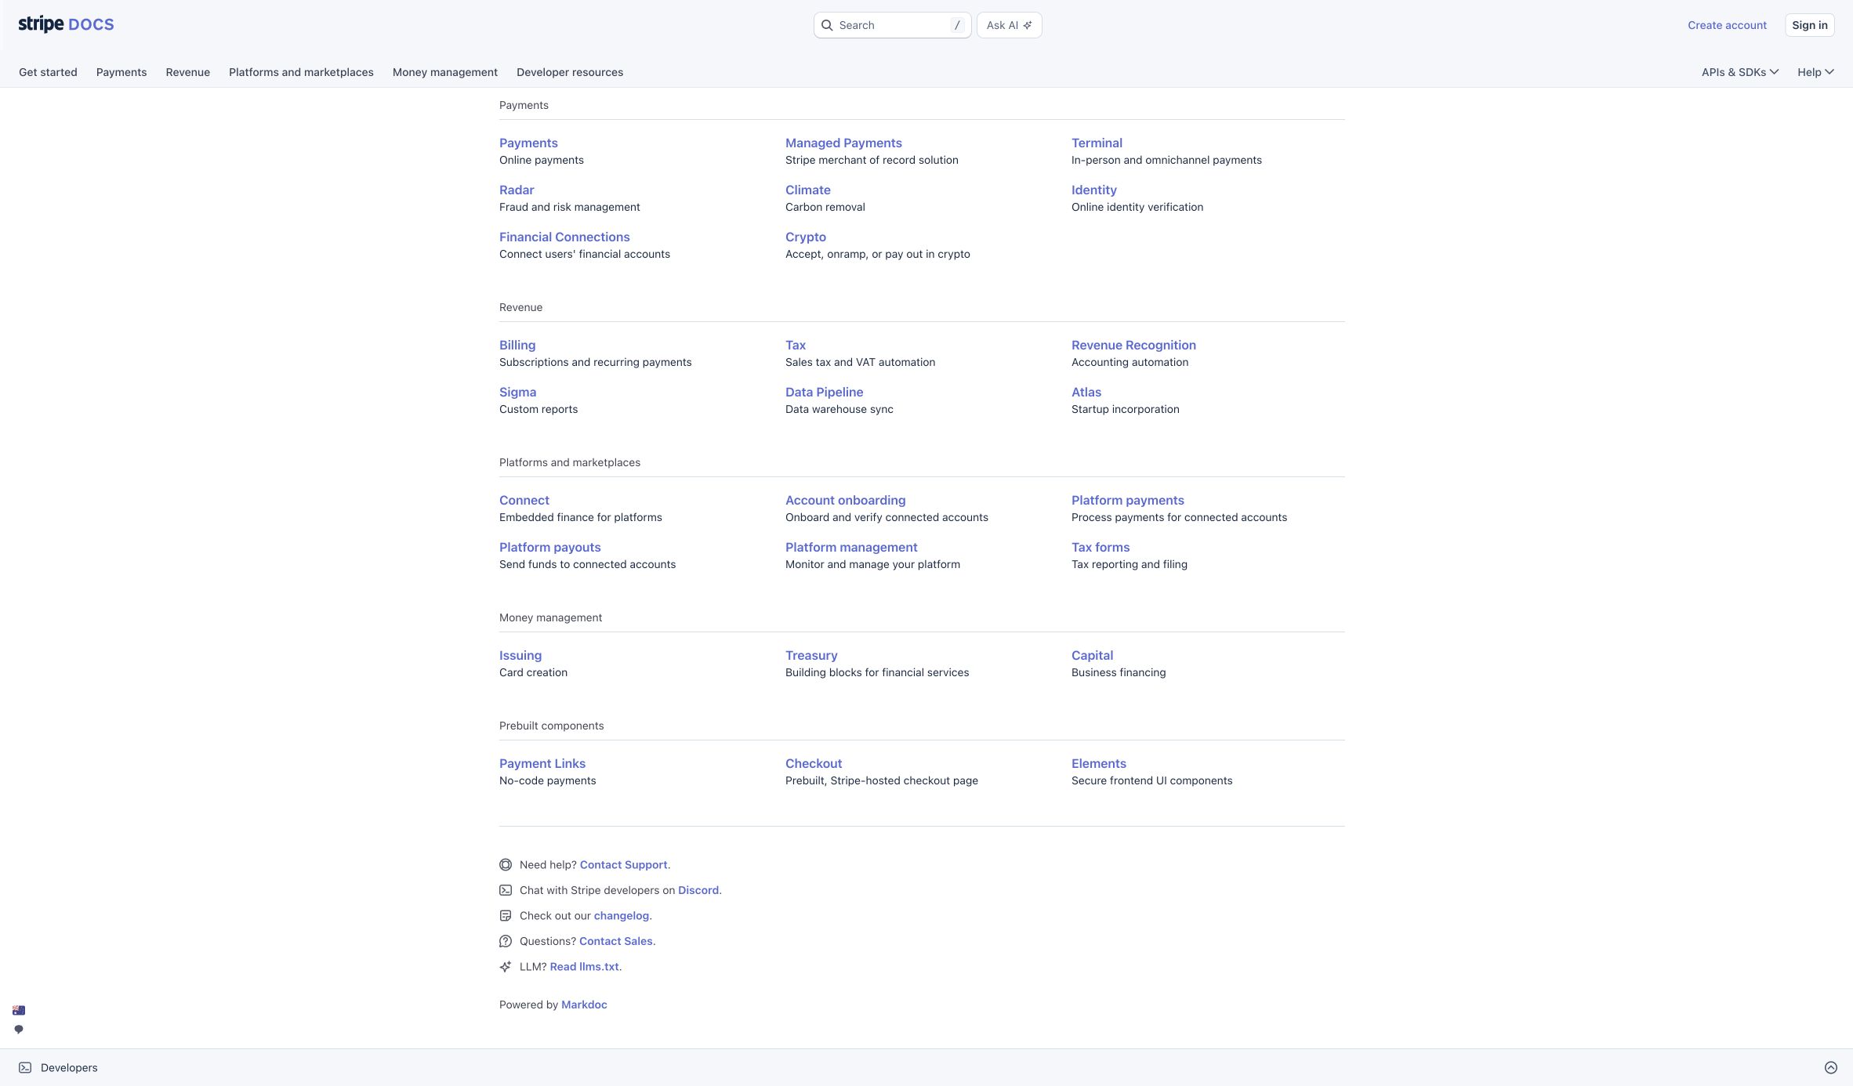Select the 'Stripe merchant of record solution' text
The width and height of the screenshot is (1853, 1086).
pos(872,160)
